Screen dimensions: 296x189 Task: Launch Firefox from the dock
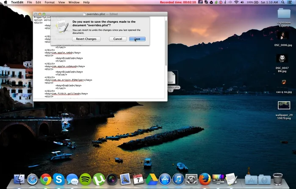[205, 179]
